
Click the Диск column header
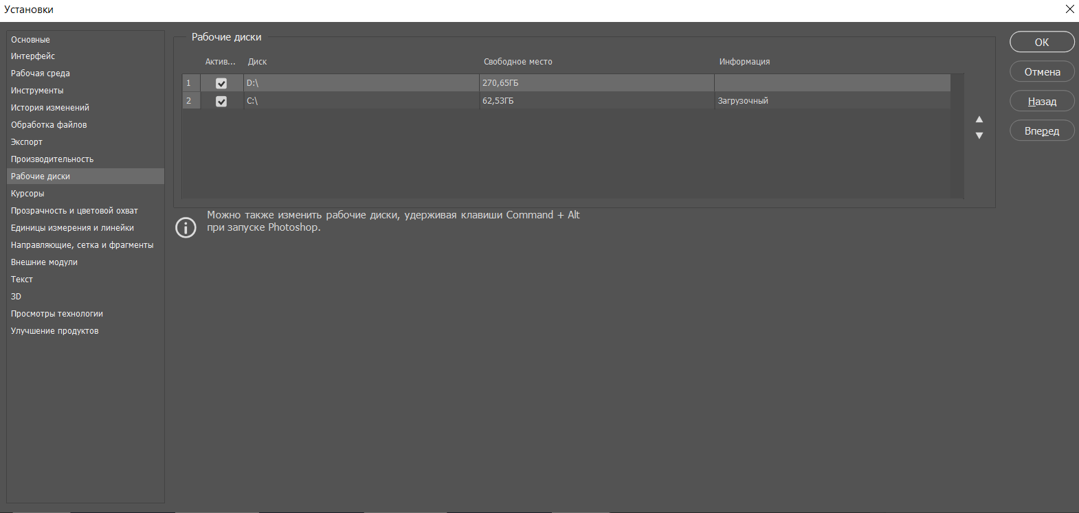[x=257, y=62]
